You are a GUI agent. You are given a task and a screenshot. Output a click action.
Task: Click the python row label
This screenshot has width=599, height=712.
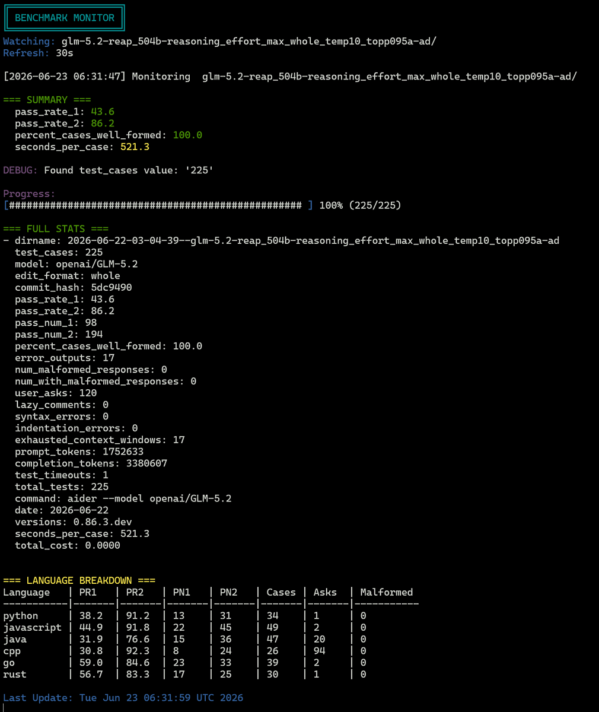click(x=21, y=616)
